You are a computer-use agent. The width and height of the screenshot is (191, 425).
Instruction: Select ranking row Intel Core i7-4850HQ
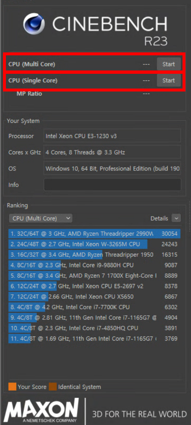pyautogui.click(x=94, y=328)
